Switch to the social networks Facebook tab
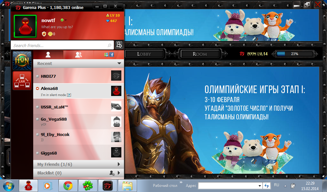This screenshot has height=192, width=327. pos(109,55)
